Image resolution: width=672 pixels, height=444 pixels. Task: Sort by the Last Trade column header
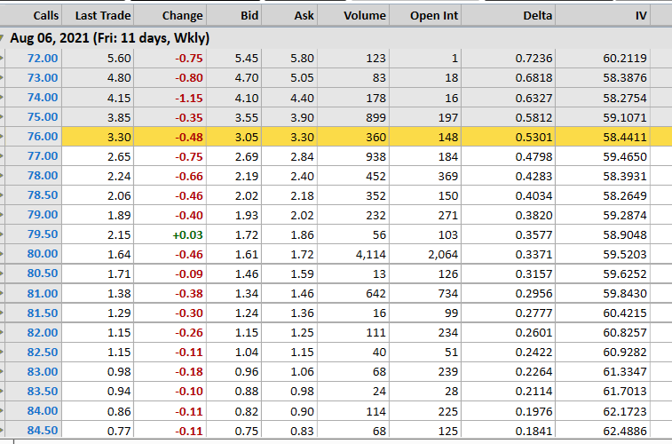(x=103, y=16)
